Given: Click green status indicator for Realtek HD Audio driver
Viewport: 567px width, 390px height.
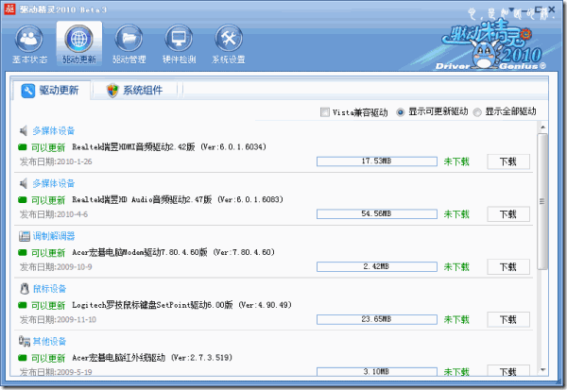Looking at the screenshot, I should 23,199.
